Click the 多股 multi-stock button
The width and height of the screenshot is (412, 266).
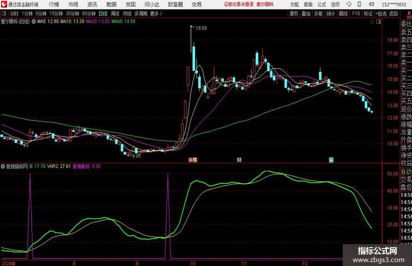[318, 14]
